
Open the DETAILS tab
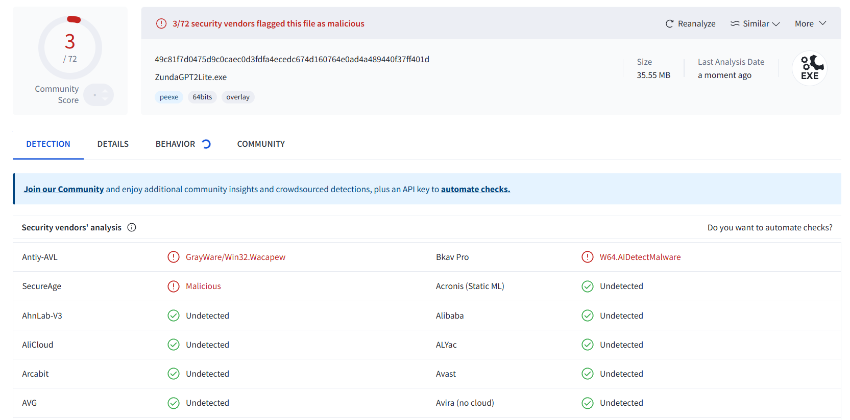(x=113, y=144)
